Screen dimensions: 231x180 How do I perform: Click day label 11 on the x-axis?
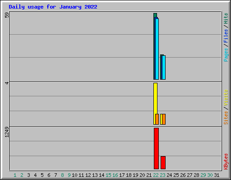tap(81, 175)
